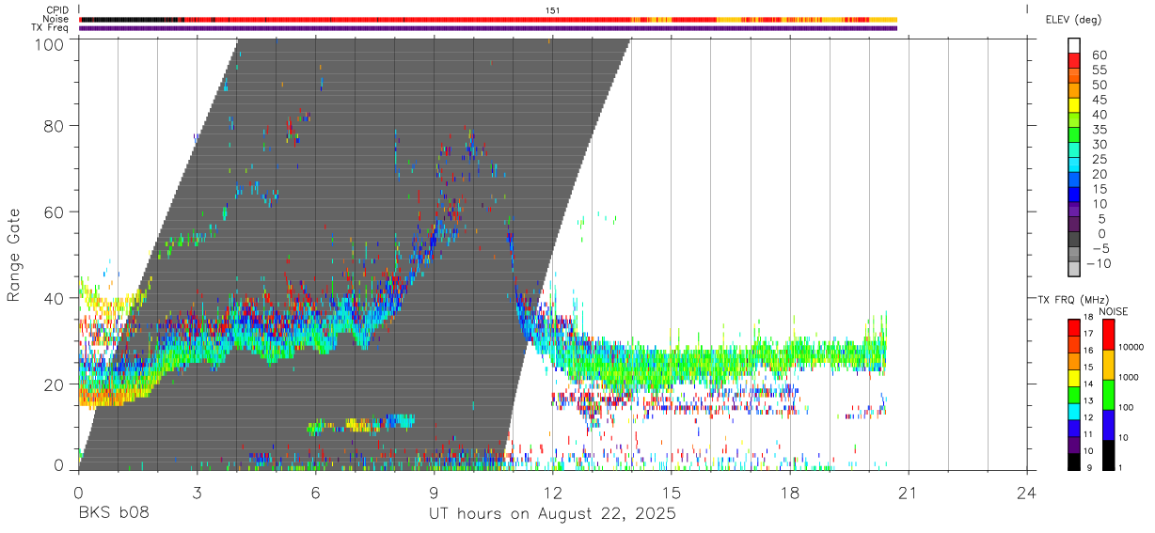Click the '100' label on NOISE legend

[1127, 408]
